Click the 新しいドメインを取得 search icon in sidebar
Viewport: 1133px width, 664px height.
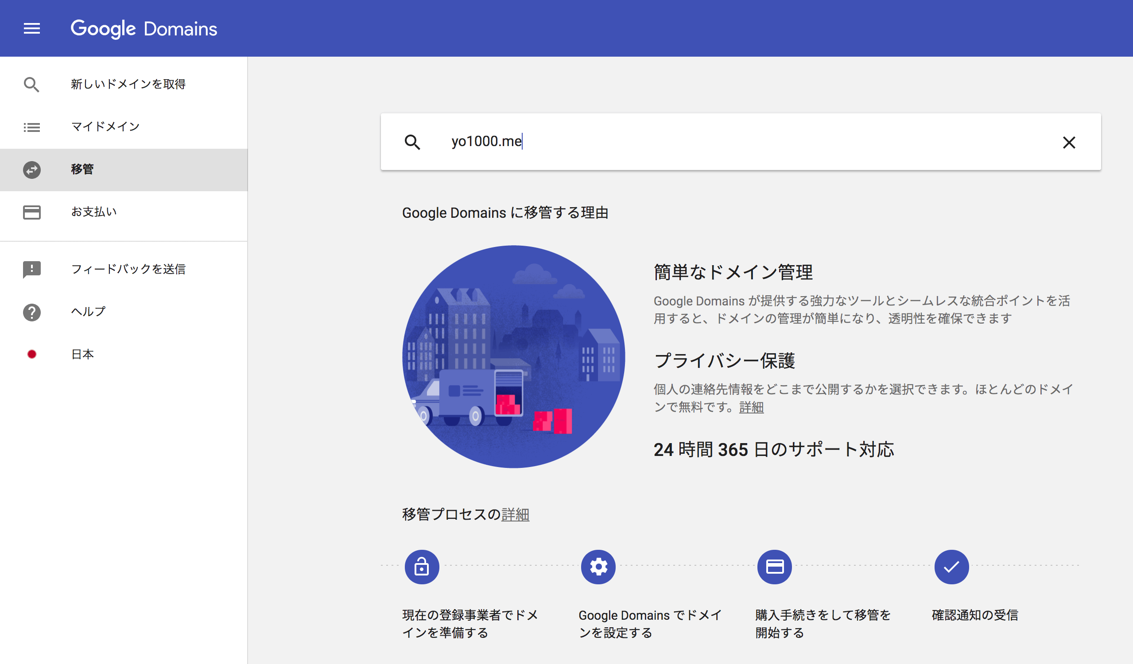[31, 85]
